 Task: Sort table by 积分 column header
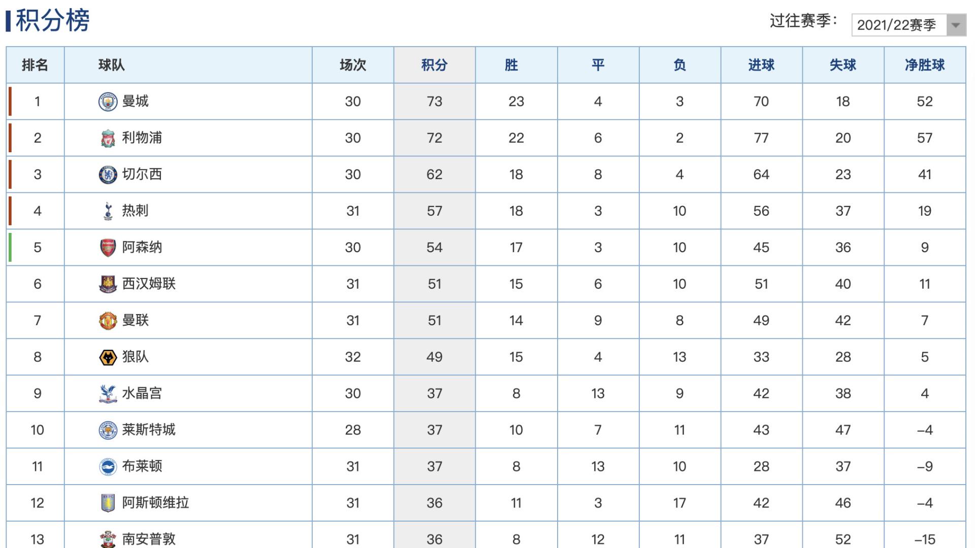[434, 65]
